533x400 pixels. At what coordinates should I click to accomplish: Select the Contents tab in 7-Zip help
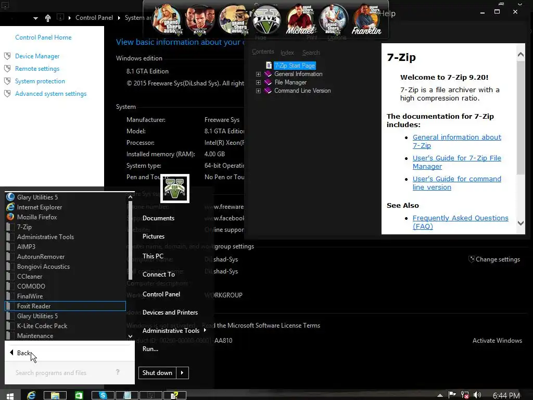point(263,52)
